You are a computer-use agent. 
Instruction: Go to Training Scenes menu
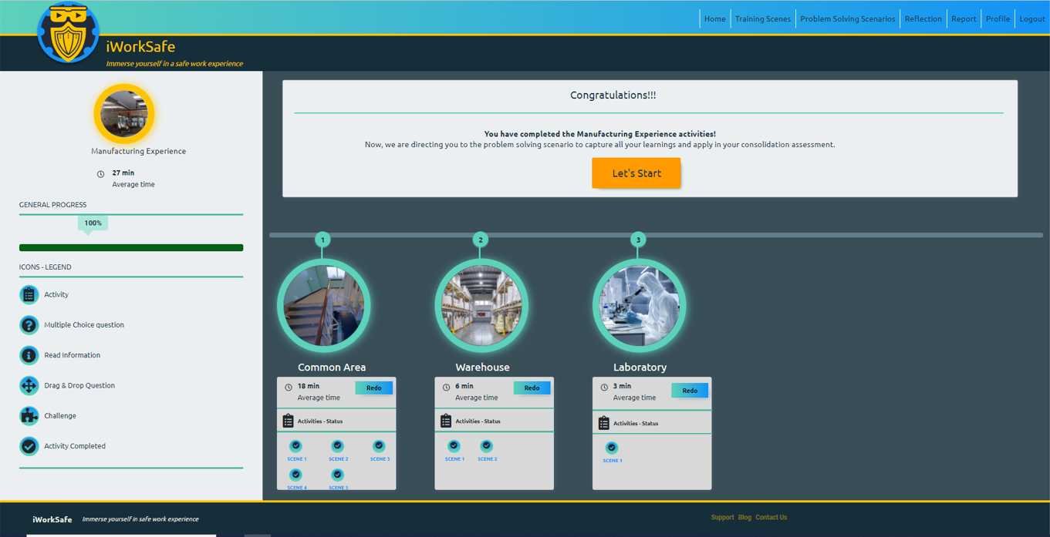(x=762, y=18)
